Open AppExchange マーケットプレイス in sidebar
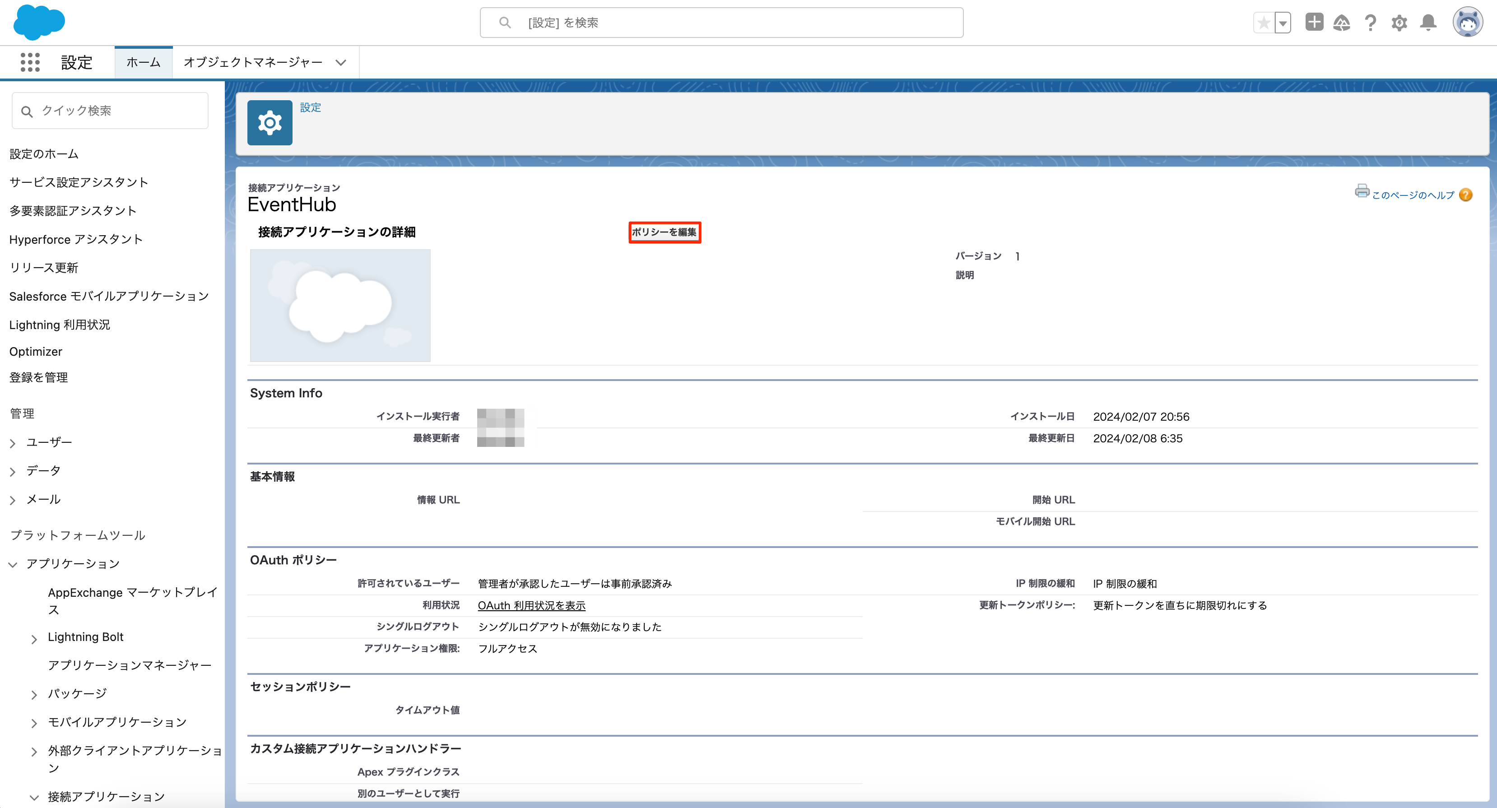The width and height of the screenshot is (1497, 808). pyautogui.click(x=132, y=601)
